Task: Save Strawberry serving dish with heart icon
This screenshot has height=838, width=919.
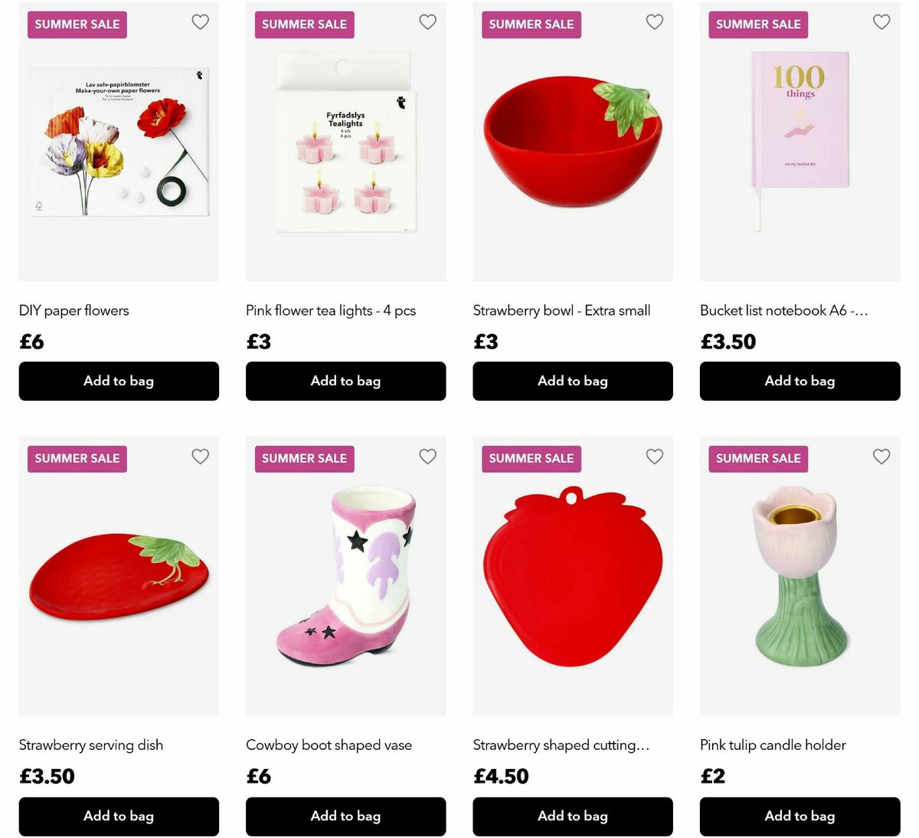Action: pos(200,457)
